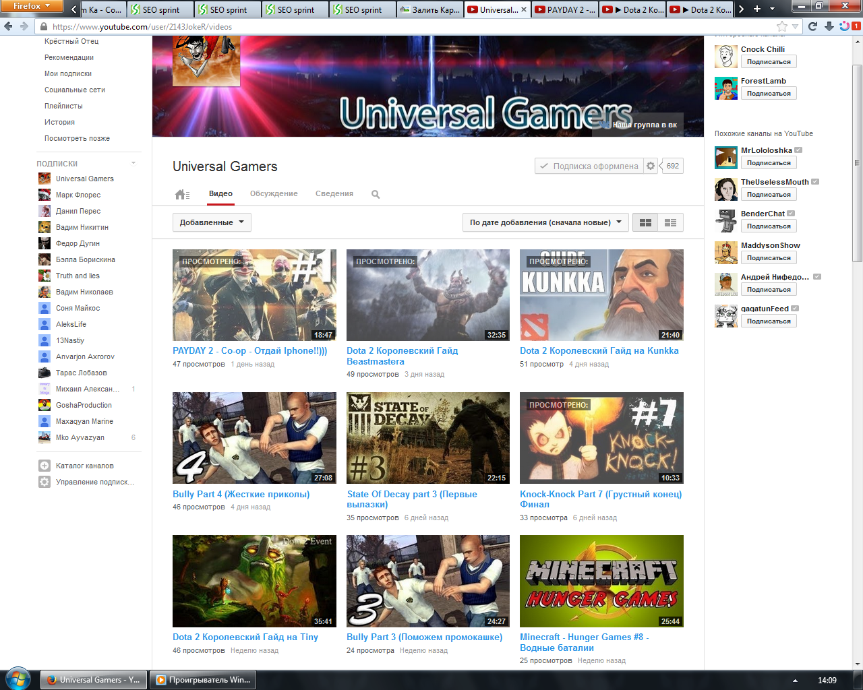The width and height of the screenshot is (863, 690).
Task: Play the Knock-Knock Part 7 thumbnail
Action: coord(601,438)
